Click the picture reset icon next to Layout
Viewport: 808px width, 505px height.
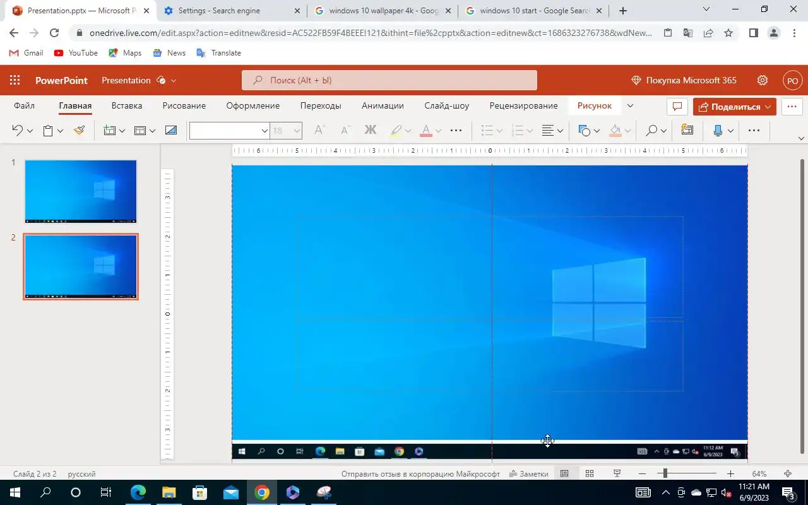(x=171, y=131)
